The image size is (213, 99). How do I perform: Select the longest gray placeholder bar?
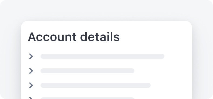[102, 56]
